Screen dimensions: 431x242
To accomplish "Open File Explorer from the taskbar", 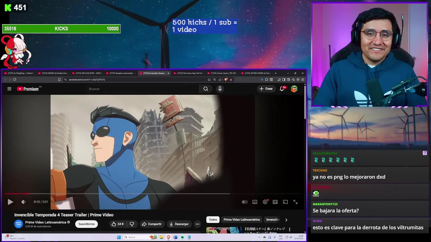I will (161, 237).
